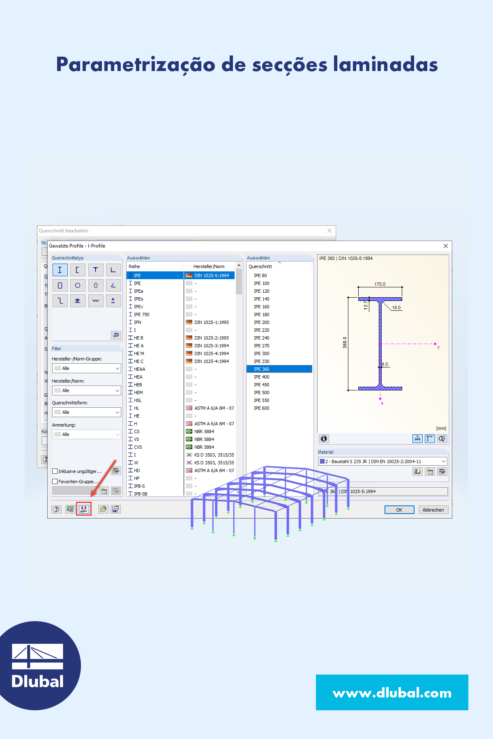The height and width of the screenshot is (739, 493).
Task: Select cross-section IPE 400
Action: click(x=279, y=377)
